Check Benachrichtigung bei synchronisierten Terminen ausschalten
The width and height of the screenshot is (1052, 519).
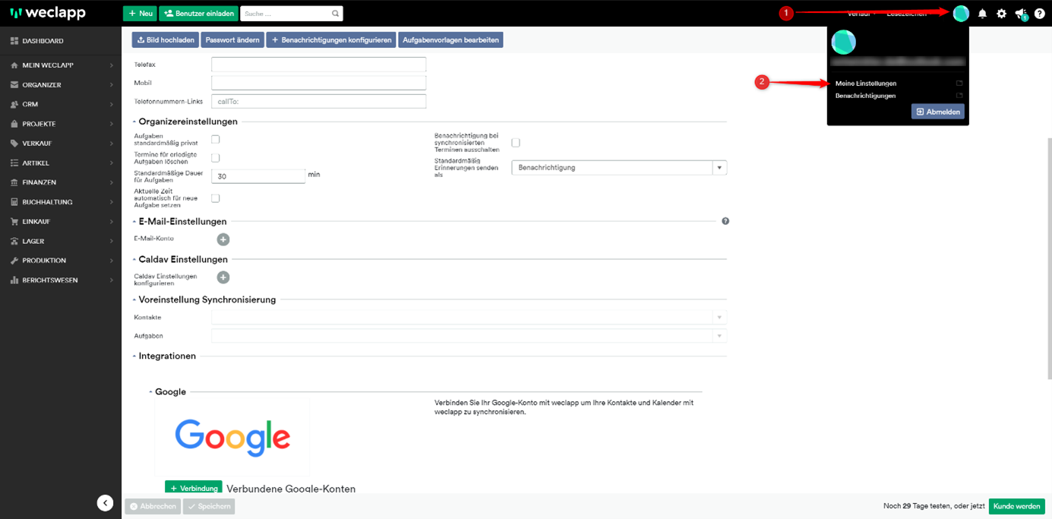516,143
